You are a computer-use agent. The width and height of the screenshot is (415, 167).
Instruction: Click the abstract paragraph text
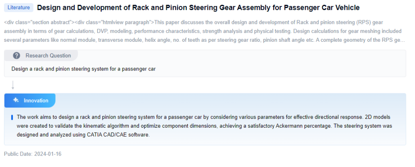[203, 31]
